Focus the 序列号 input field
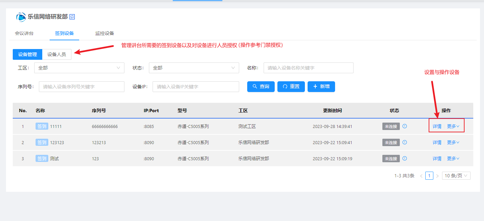The width and height of the screenshot is (484, 221). 82,87
